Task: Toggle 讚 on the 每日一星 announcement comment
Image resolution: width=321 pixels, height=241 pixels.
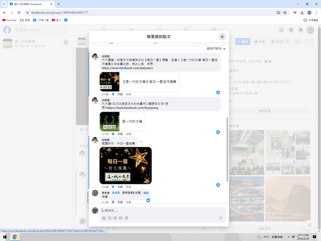Action: point(113,94)
